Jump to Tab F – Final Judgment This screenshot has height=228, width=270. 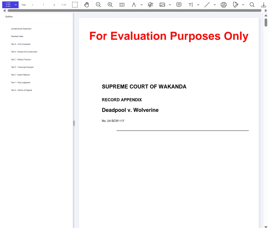21,83
